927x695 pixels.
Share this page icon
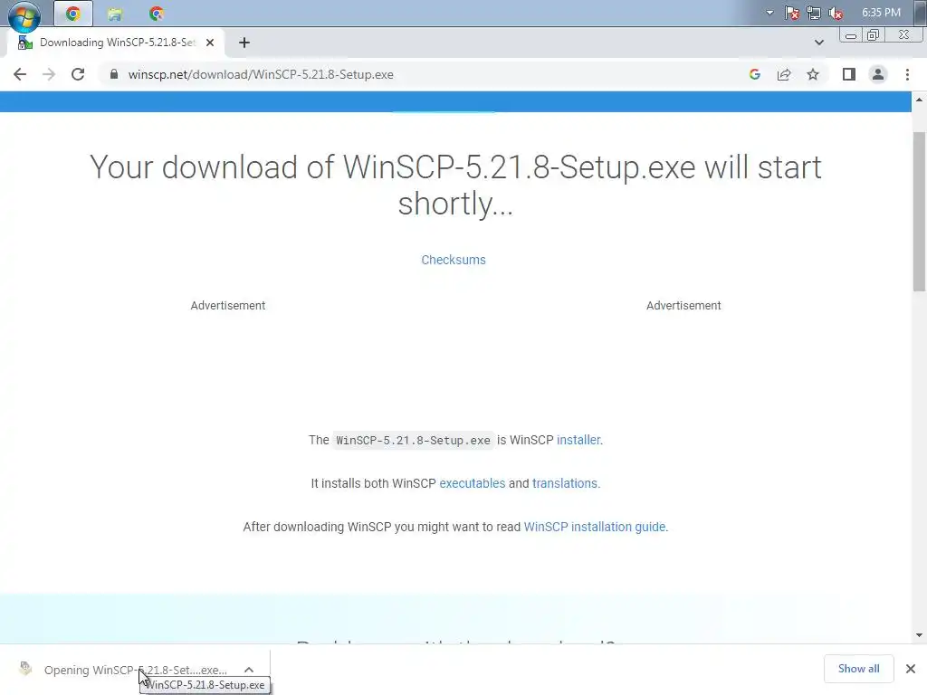(x=784, y=74)
